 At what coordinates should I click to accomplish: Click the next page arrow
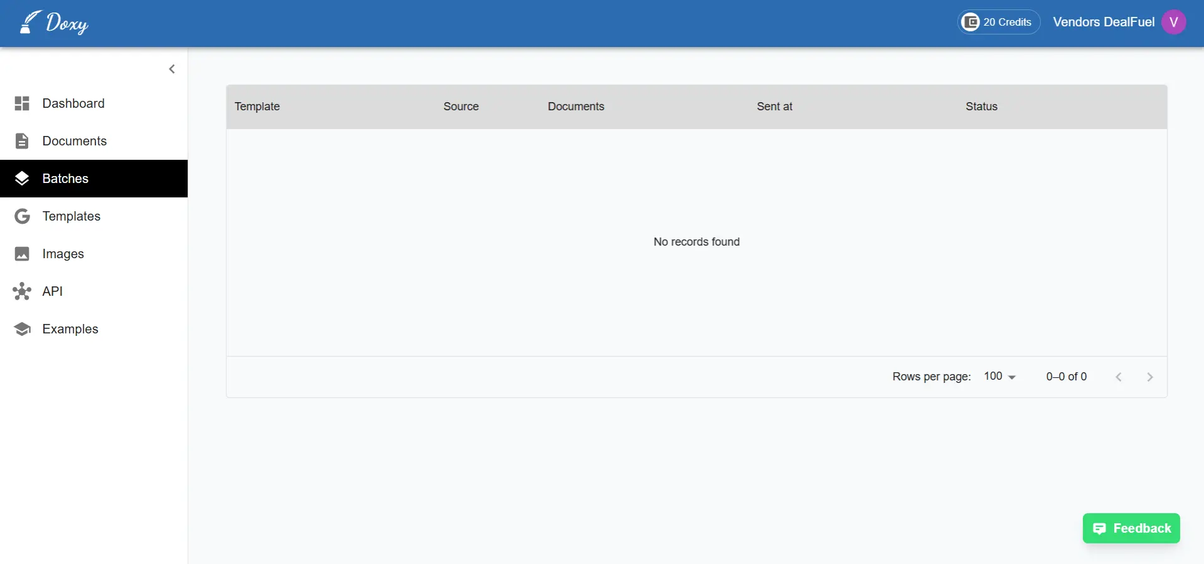[1149, 377]
